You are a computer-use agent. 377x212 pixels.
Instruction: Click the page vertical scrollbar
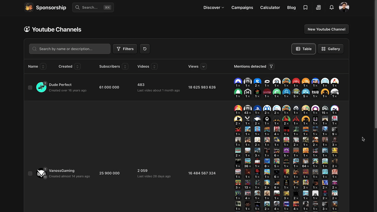tap(375, 65)
